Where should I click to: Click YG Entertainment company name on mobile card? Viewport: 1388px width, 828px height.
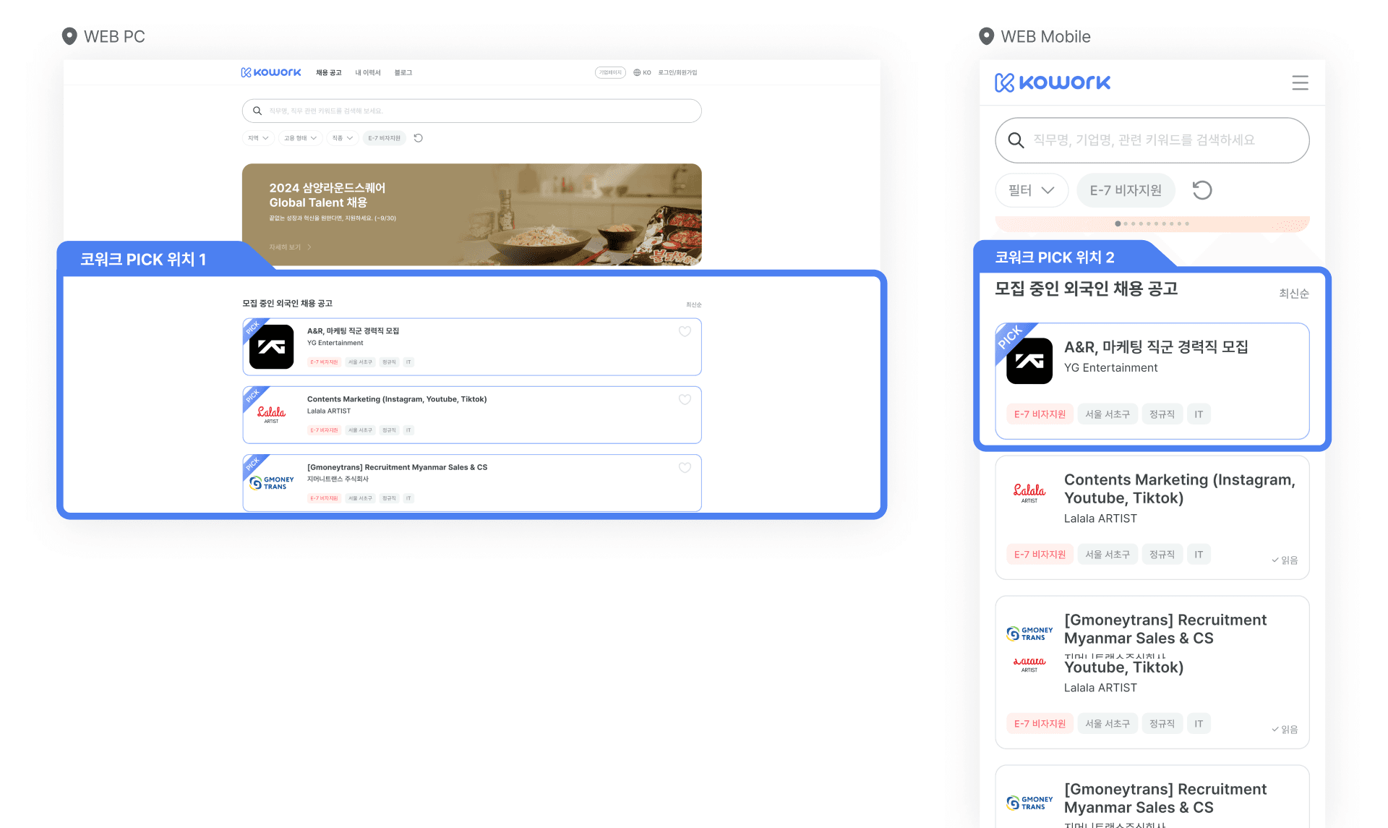pos(1110,368)
